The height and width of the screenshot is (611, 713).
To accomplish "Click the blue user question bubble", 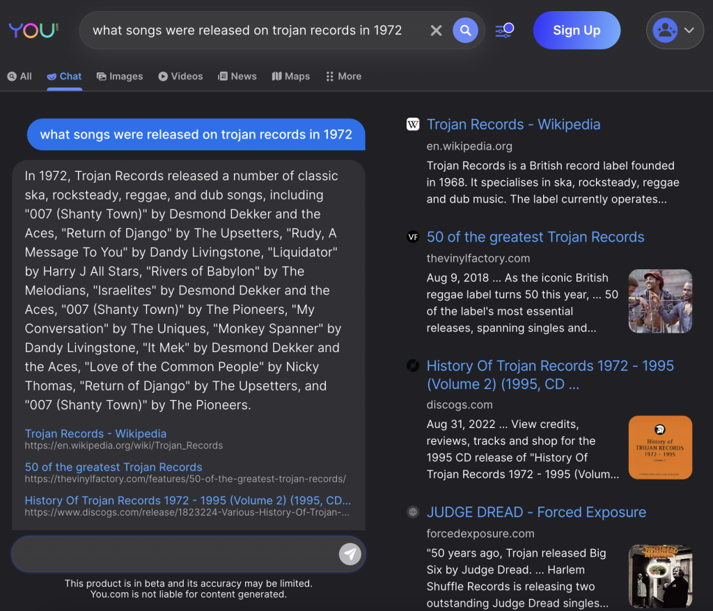I will pyautogui.click(x=196, y=134).
